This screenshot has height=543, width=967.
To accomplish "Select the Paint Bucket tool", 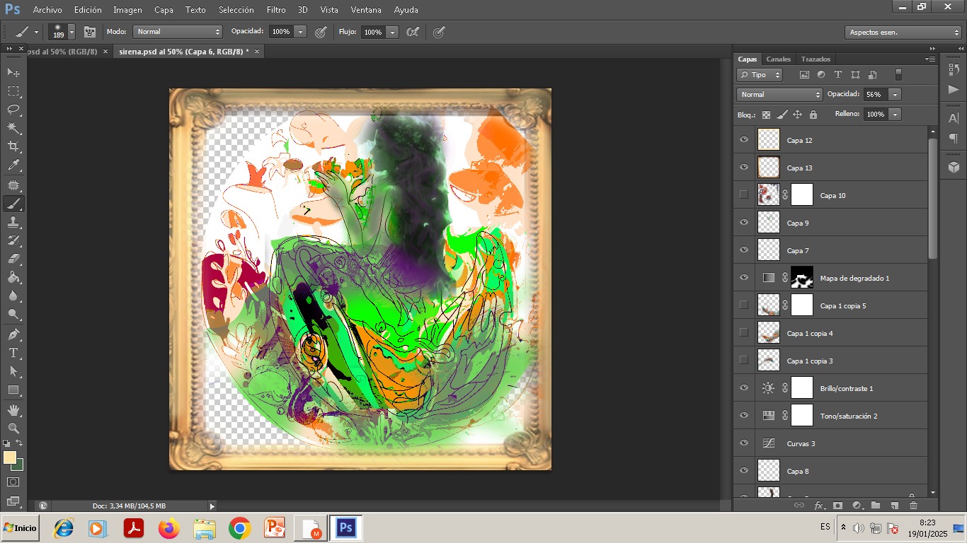I will tap(13, 278).
